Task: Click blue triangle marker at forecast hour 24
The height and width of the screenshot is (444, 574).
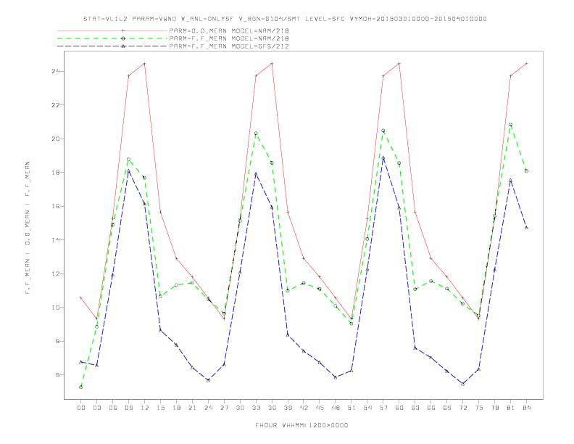Action: [x=208, y=380]
